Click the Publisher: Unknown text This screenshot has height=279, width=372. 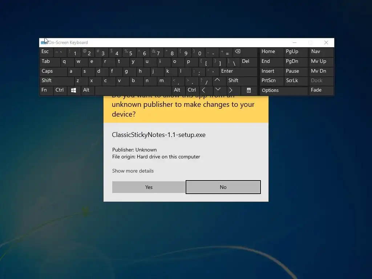coord(134,150)
